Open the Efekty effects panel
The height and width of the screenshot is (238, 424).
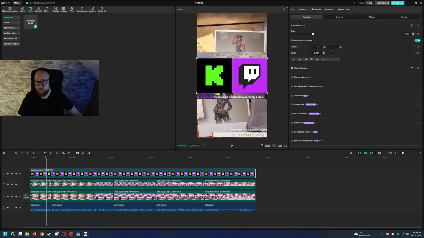[47, 9]
